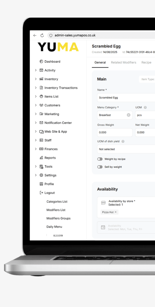This screenshot has width=155, height=307.
Task: Expand the Notification Center chevron
Action: [x=35, y=123]
